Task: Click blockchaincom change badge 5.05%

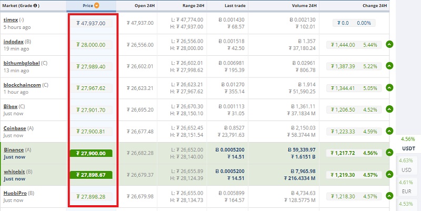Action: point(354,88)
